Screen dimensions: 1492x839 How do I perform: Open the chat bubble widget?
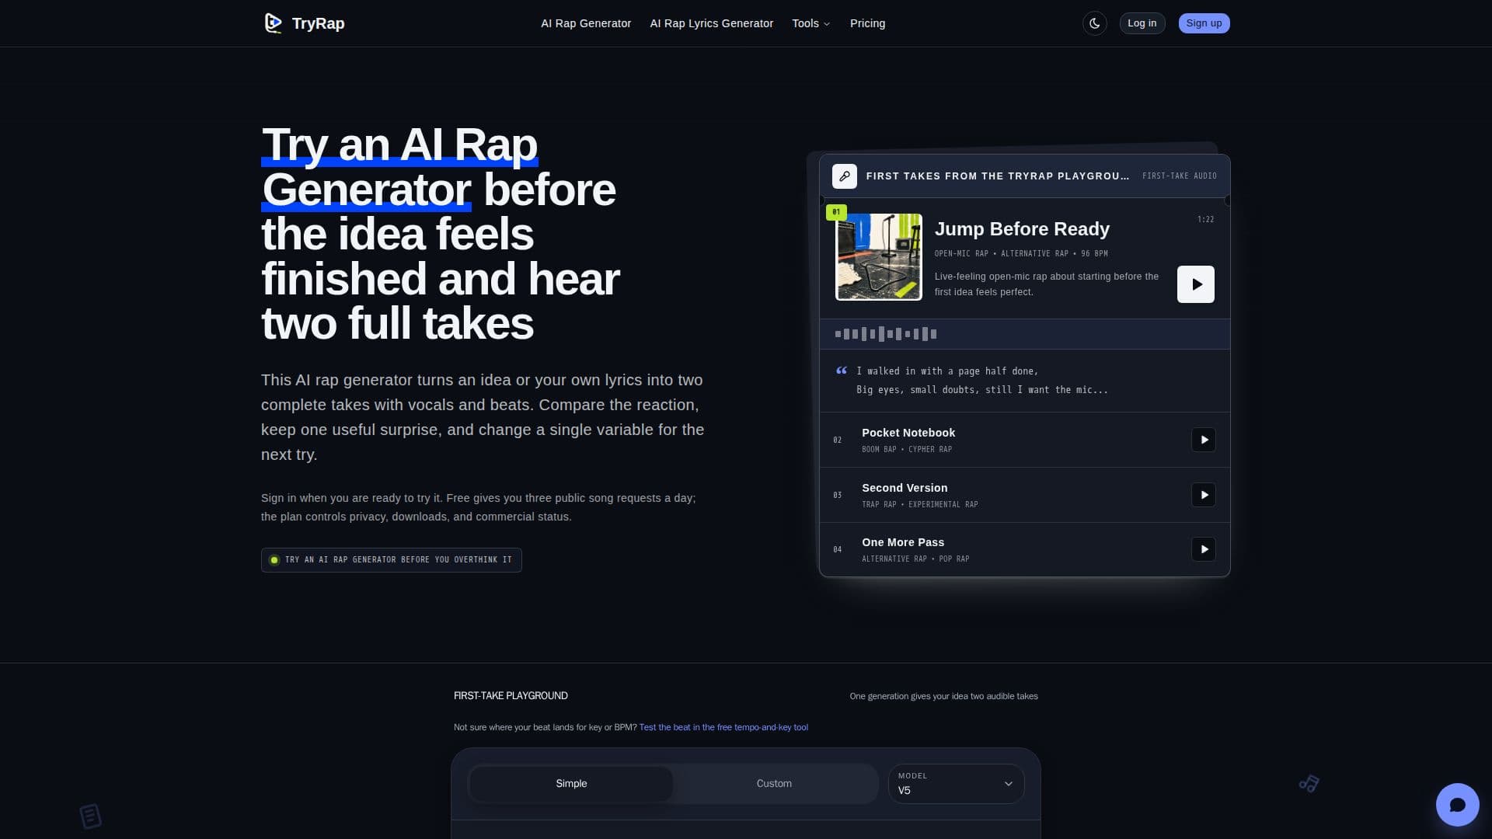(1457, 805)
